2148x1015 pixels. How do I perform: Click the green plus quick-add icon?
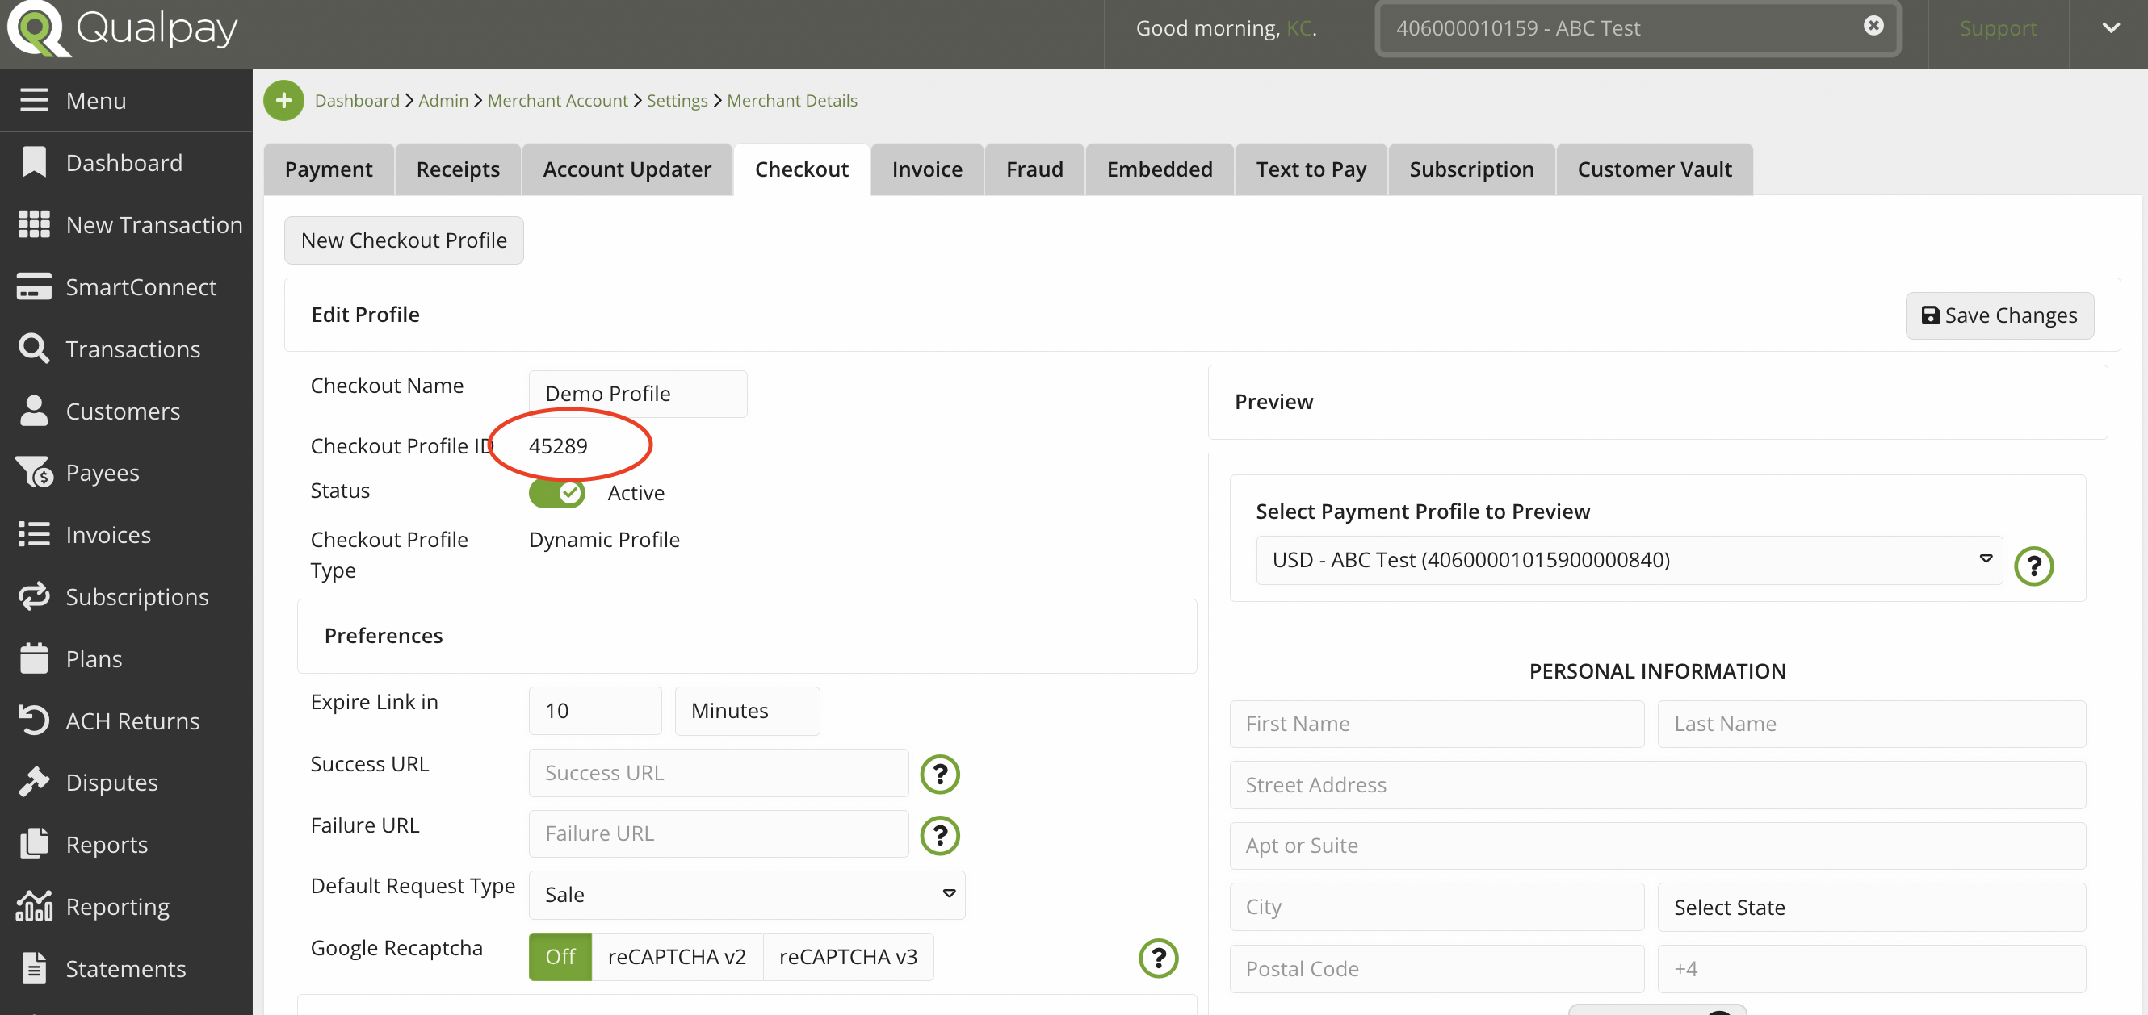point(283,101)
